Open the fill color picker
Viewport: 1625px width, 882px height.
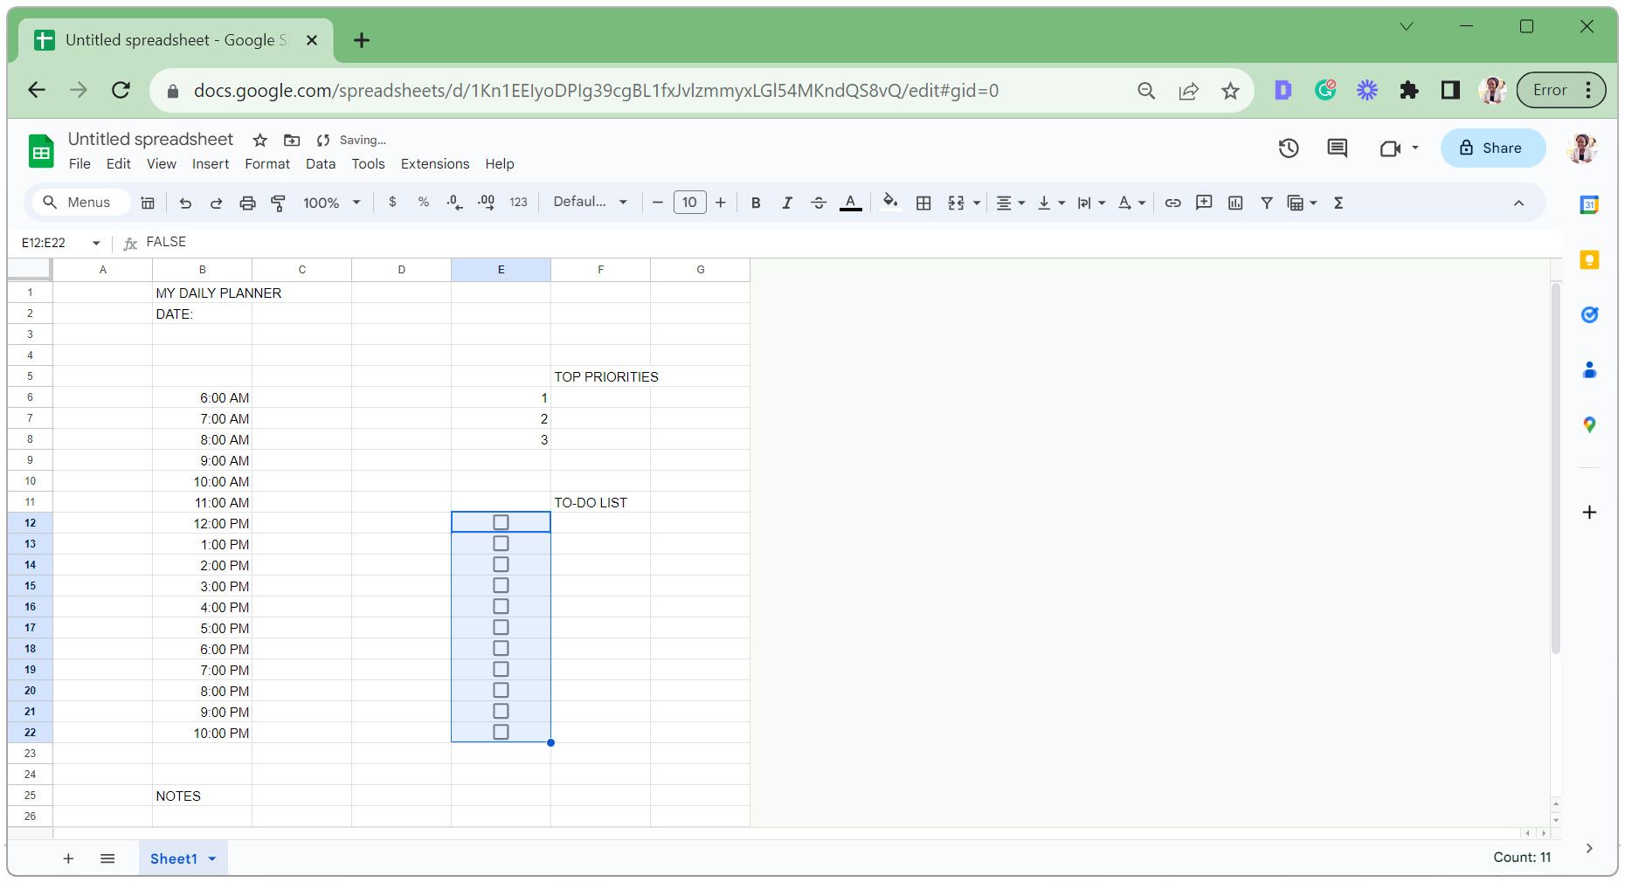click(x=889, y=202)
